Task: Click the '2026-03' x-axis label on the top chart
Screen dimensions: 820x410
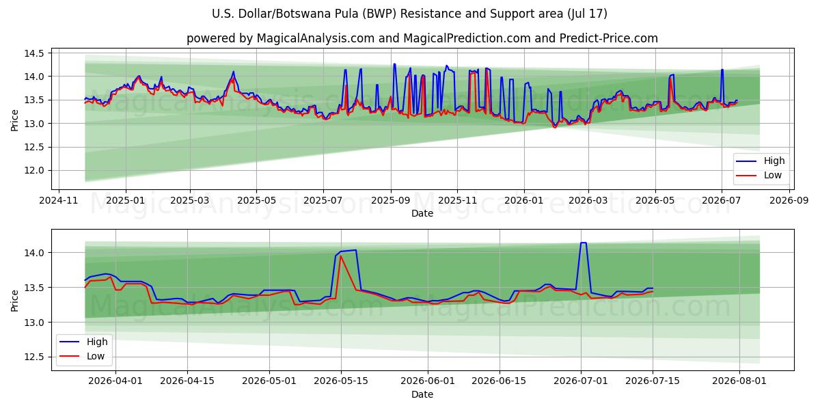Action: [588, 202]
